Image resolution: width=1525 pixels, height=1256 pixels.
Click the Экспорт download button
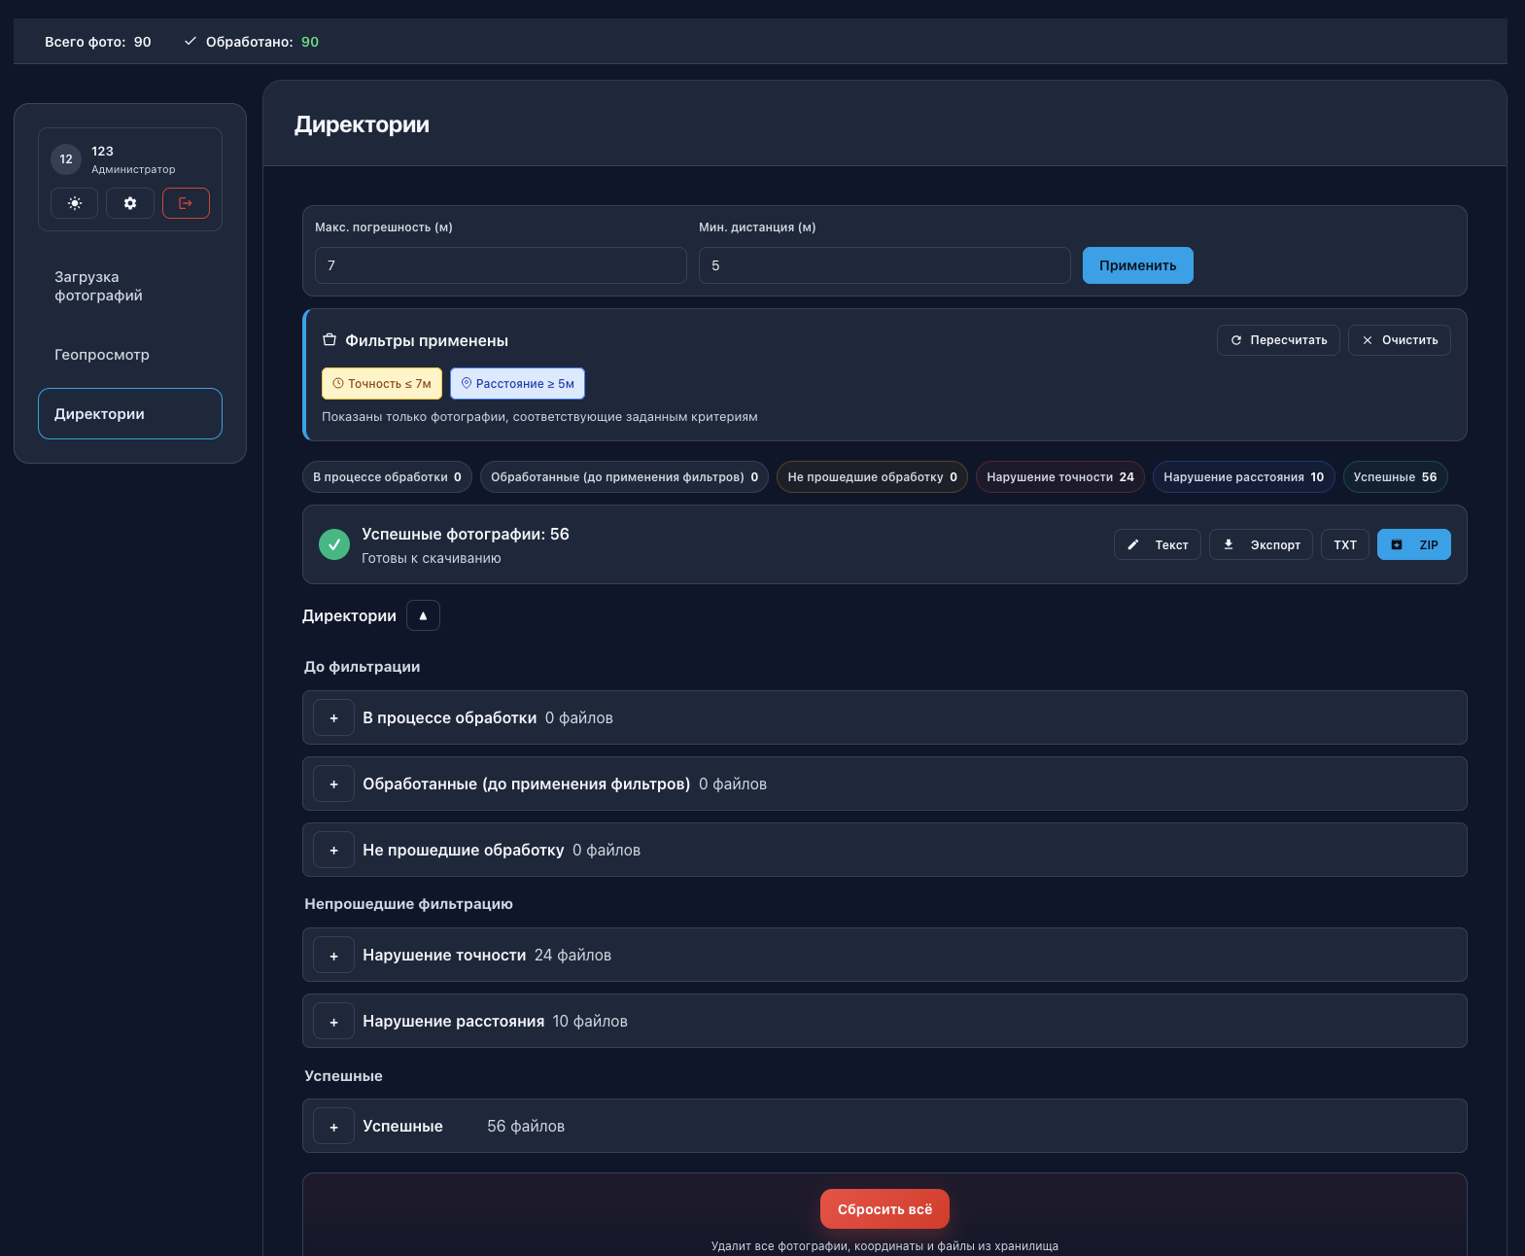point(1261,544)
